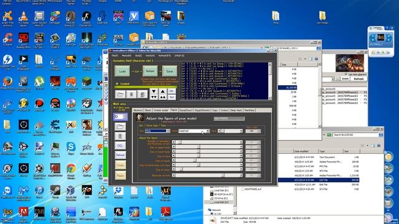Click the double up-arrow move button
Image resolution: width=399 pixels, height=224 pixels.
click(x=163, y=97)
